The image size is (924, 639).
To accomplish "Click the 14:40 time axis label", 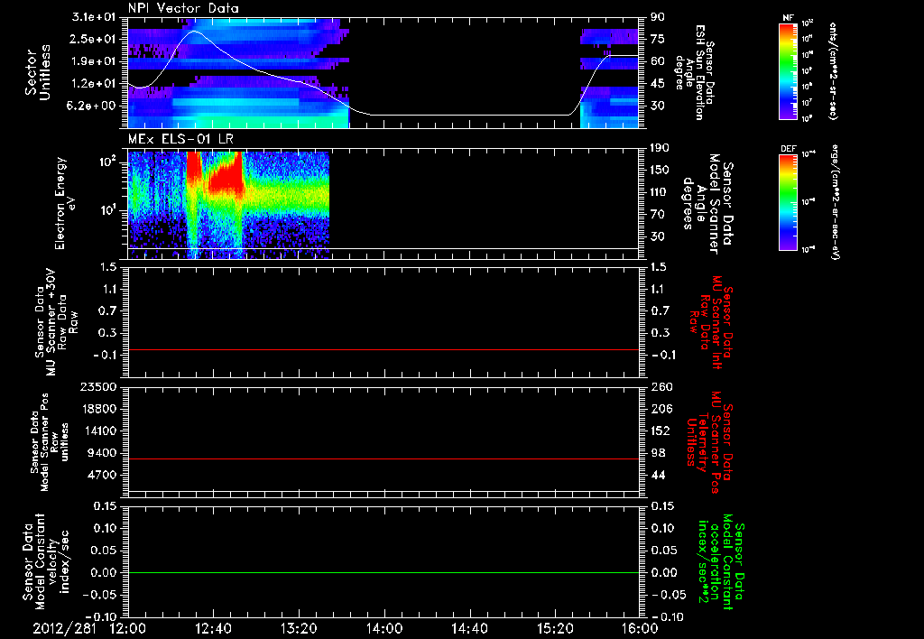I will (x=469, y=628).
